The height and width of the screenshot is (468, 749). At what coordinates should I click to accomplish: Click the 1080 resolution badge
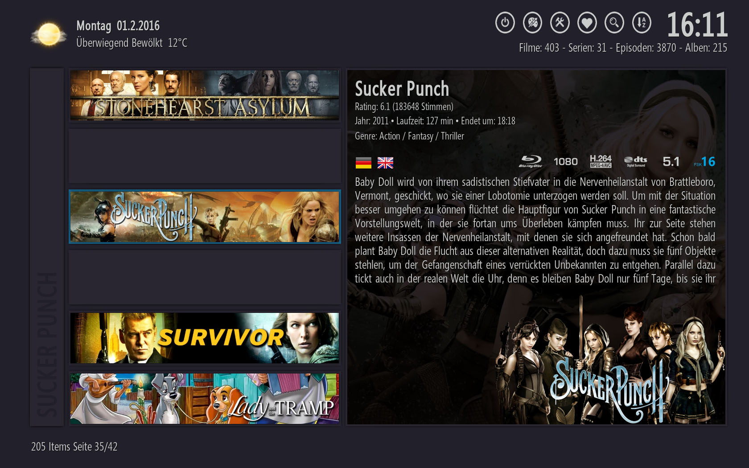click(566, 161)
